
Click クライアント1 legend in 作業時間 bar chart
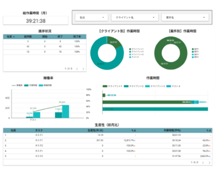click(x=112, y=86)
